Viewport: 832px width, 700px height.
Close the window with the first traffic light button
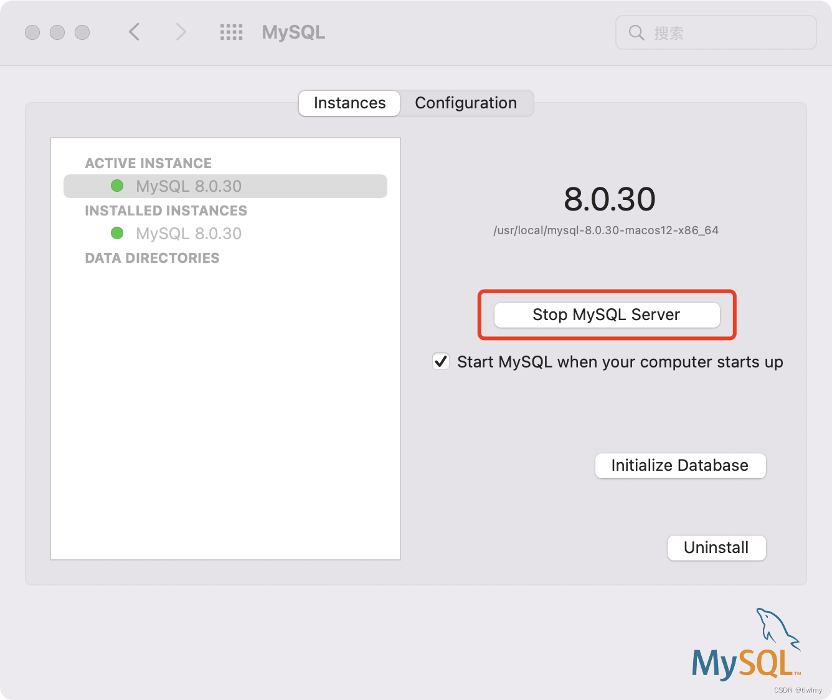[32, 32]
